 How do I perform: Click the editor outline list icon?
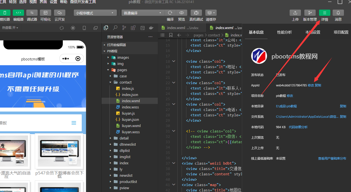(x=162, y=35)
